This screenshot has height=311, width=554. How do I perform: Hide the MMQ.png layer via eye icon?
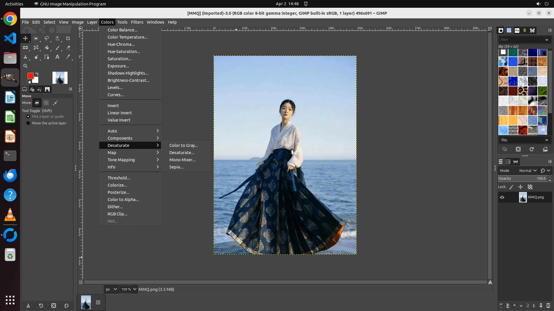point(502,197)
